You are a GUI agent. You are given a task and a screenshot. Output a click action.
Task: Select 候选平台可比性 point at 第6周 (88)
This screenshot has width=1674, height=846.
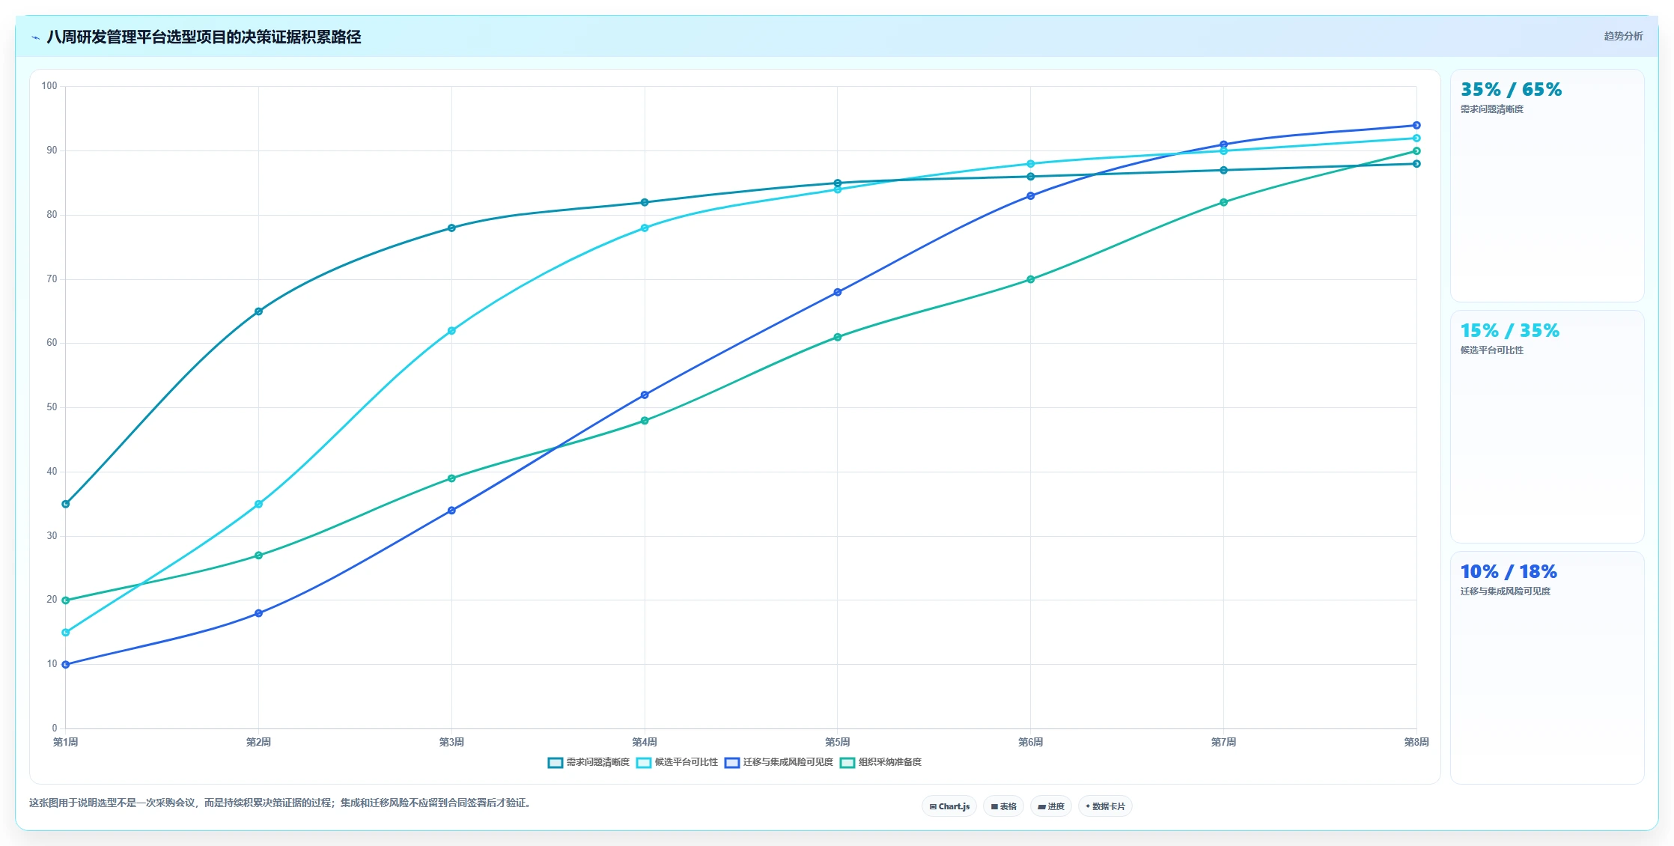point(1031,164)
